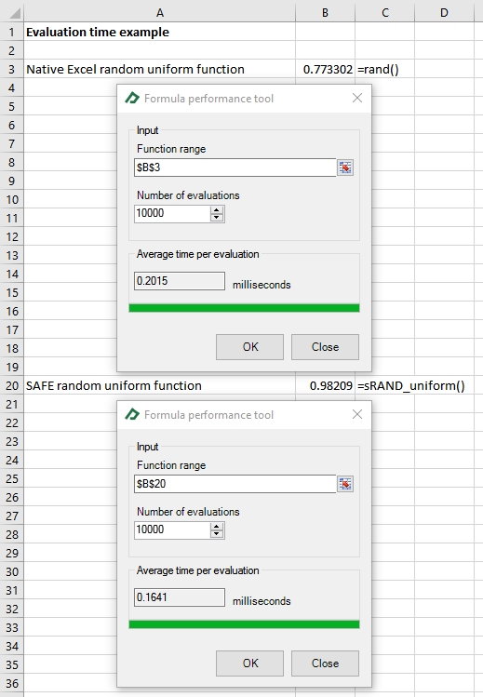Increase evaluations in the upper dialog spinner

(217, 210)
